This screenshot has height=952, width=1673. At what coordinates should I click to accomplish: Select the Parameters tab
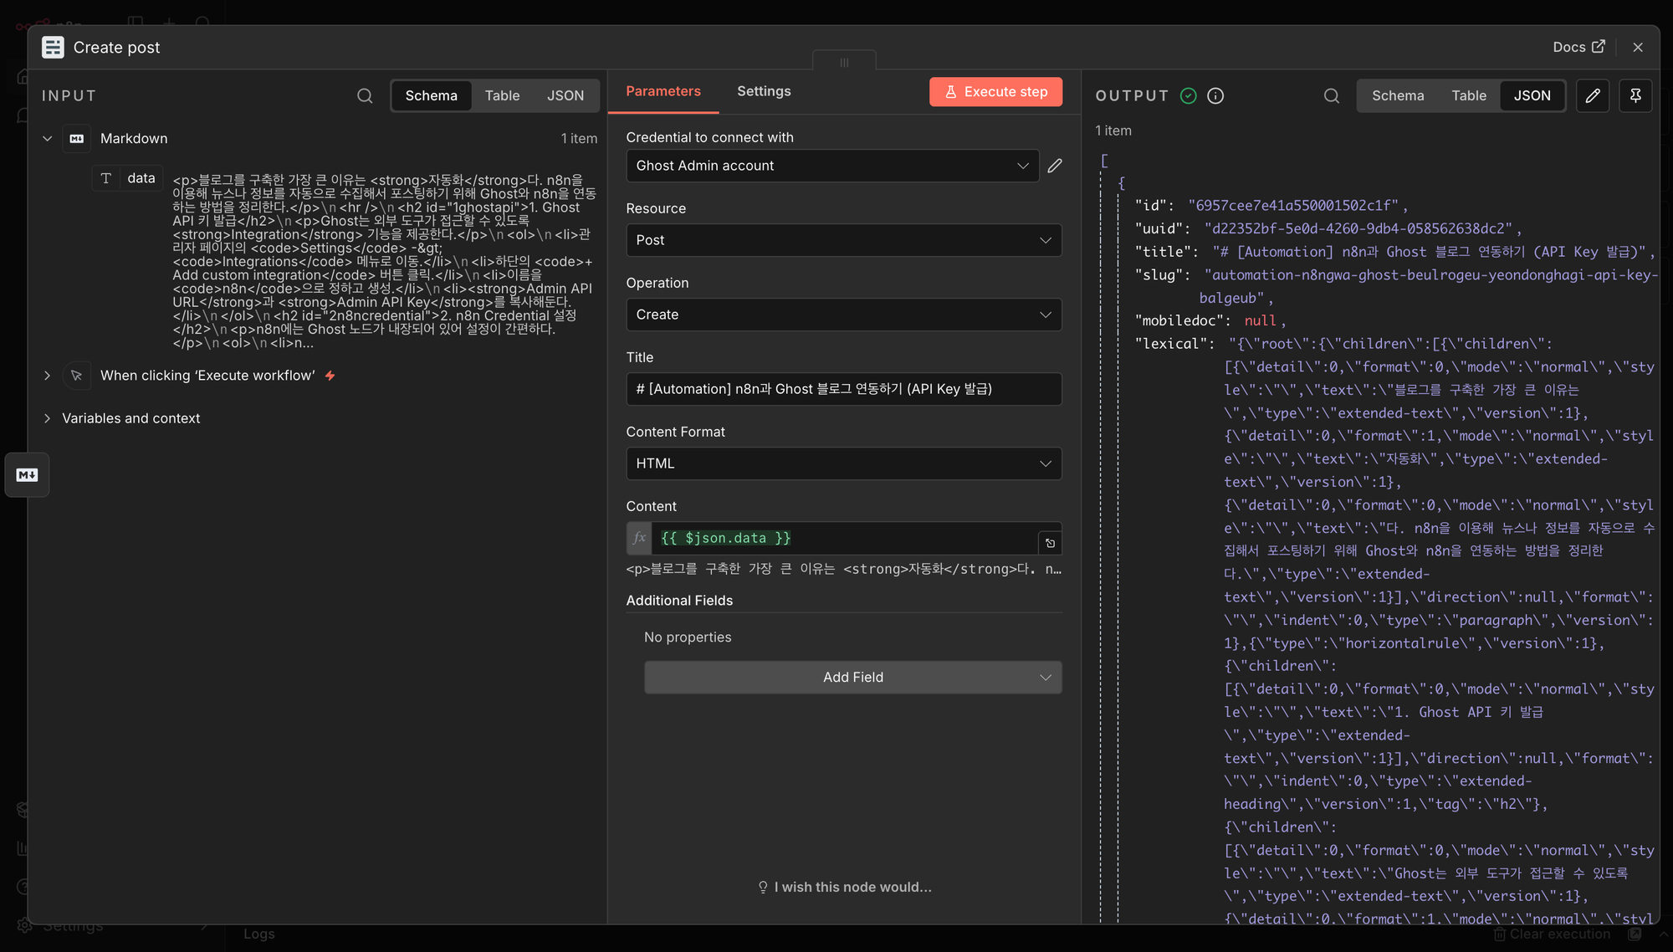coord(663,91)
